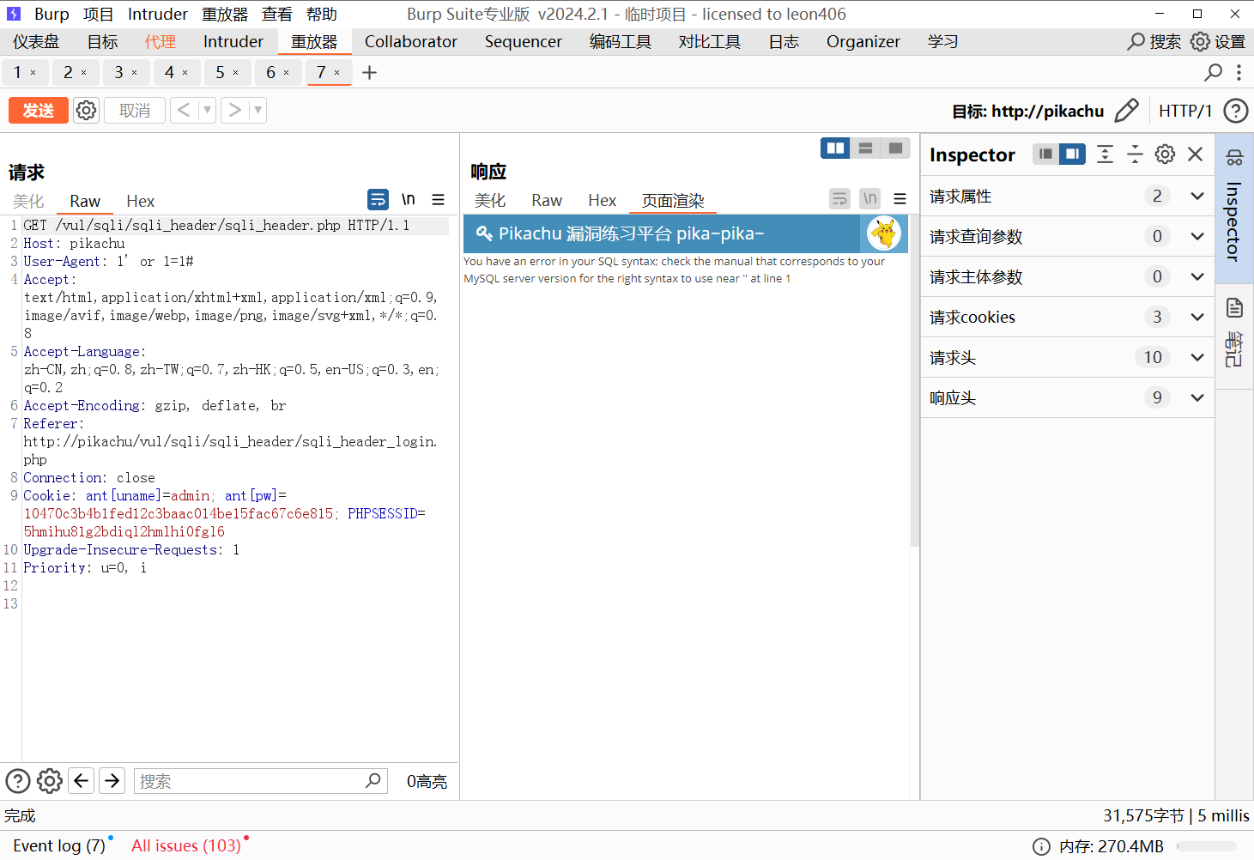This screenshot has width=1254, height=860.
Task: Open history dropdown beside < arrow
Action: [207, 110]
